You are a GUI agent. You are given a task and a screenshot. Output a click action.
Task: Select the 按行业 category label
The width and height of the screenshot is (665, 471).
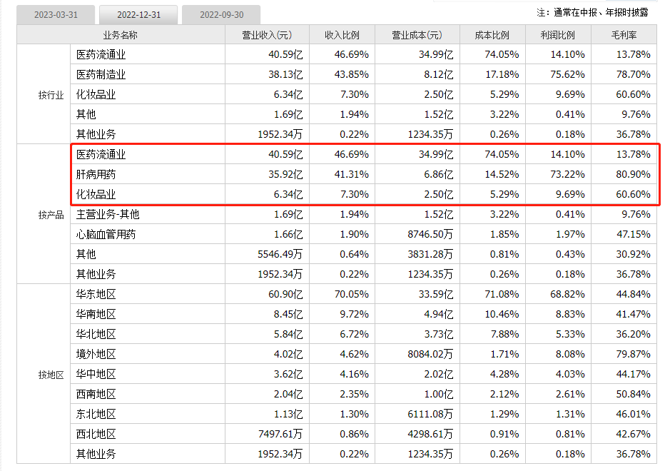tap(51, 95)
